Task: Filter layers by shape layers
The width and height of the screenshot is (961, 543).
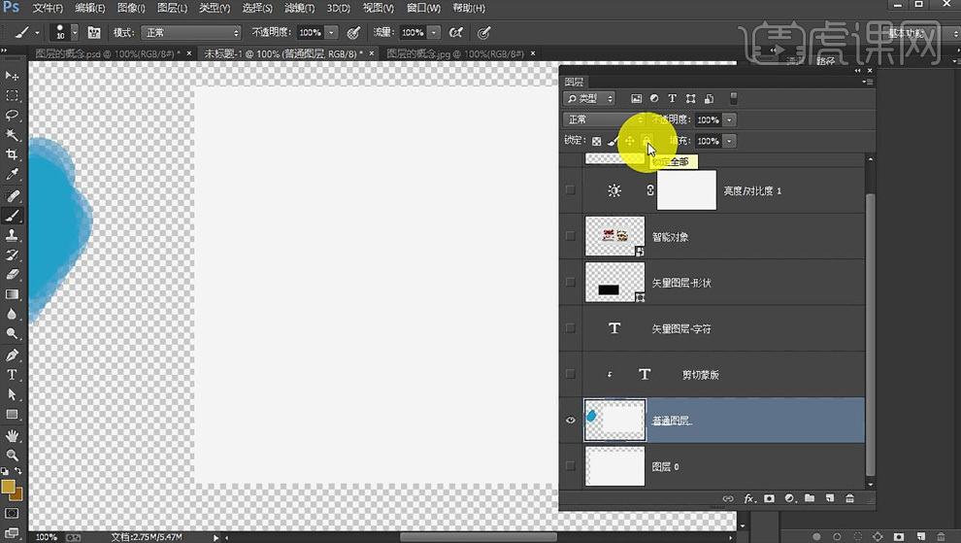Action: pyautogui.click(x=691, y=99)
